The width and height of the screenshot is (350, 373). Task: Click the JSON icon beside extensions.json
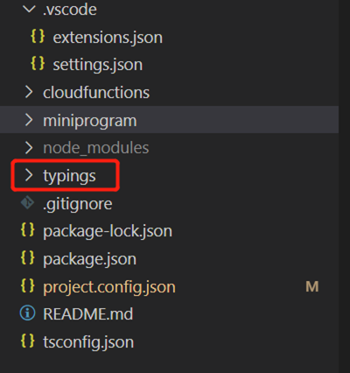point(38,37)
